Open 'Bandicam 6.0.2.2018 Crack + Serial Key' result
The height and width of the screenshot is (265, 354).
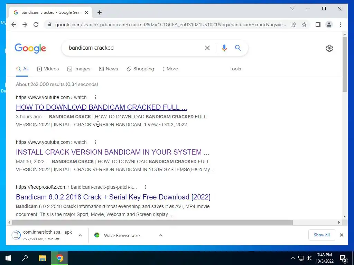[113, 197]
